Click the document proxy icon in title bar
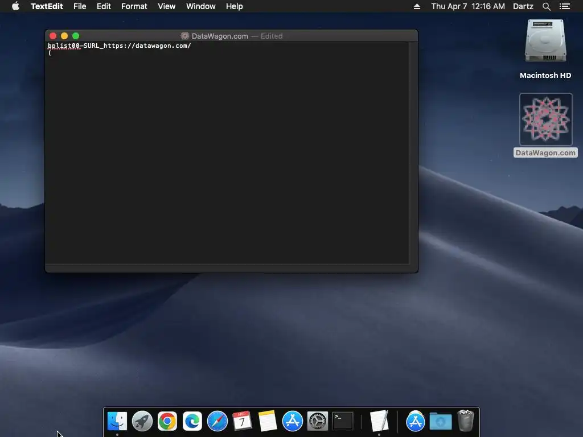The width and height of the screenshot is (583, 437). pos(184,36)
